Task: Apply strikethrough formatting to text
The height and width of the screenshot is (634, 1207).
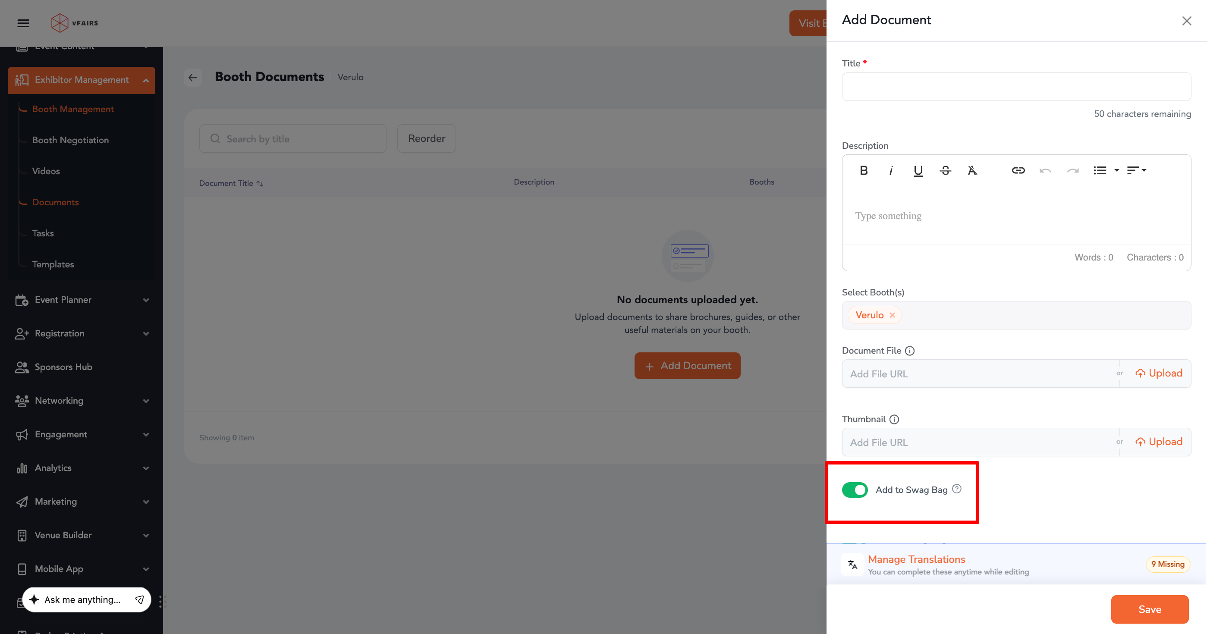Action: (x=945, y=170)
